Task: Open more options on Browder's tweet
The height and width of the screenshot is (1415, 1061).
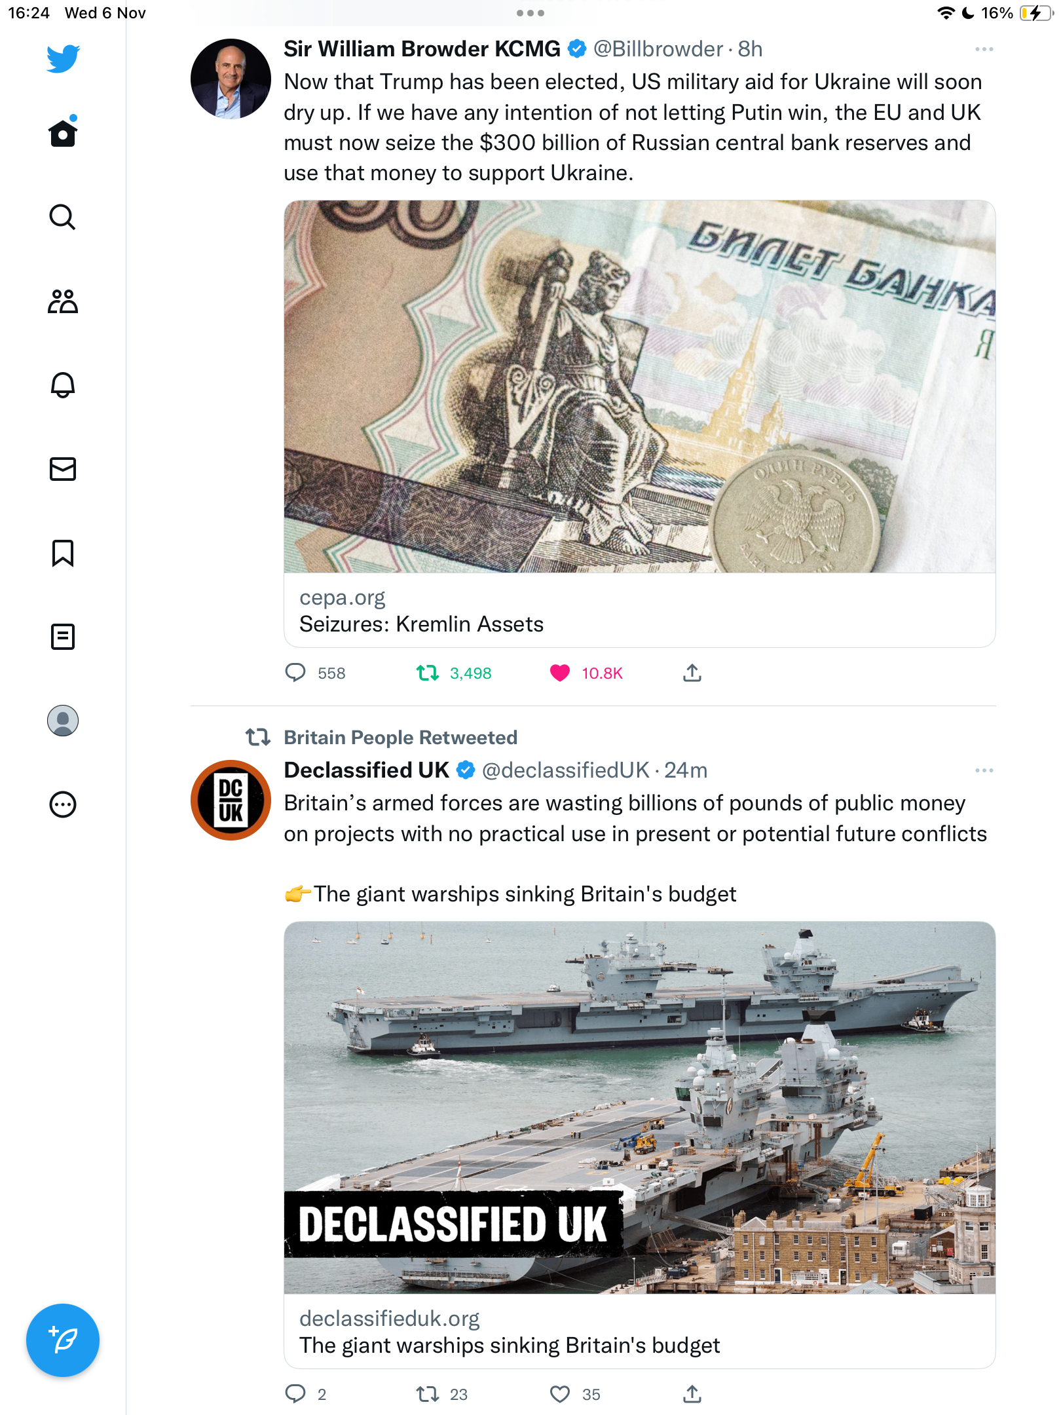Action: coord(984,50)
